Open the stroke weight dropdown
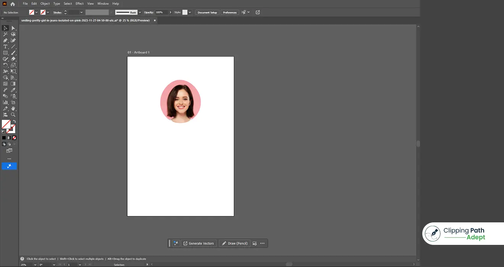 point(82,12)
